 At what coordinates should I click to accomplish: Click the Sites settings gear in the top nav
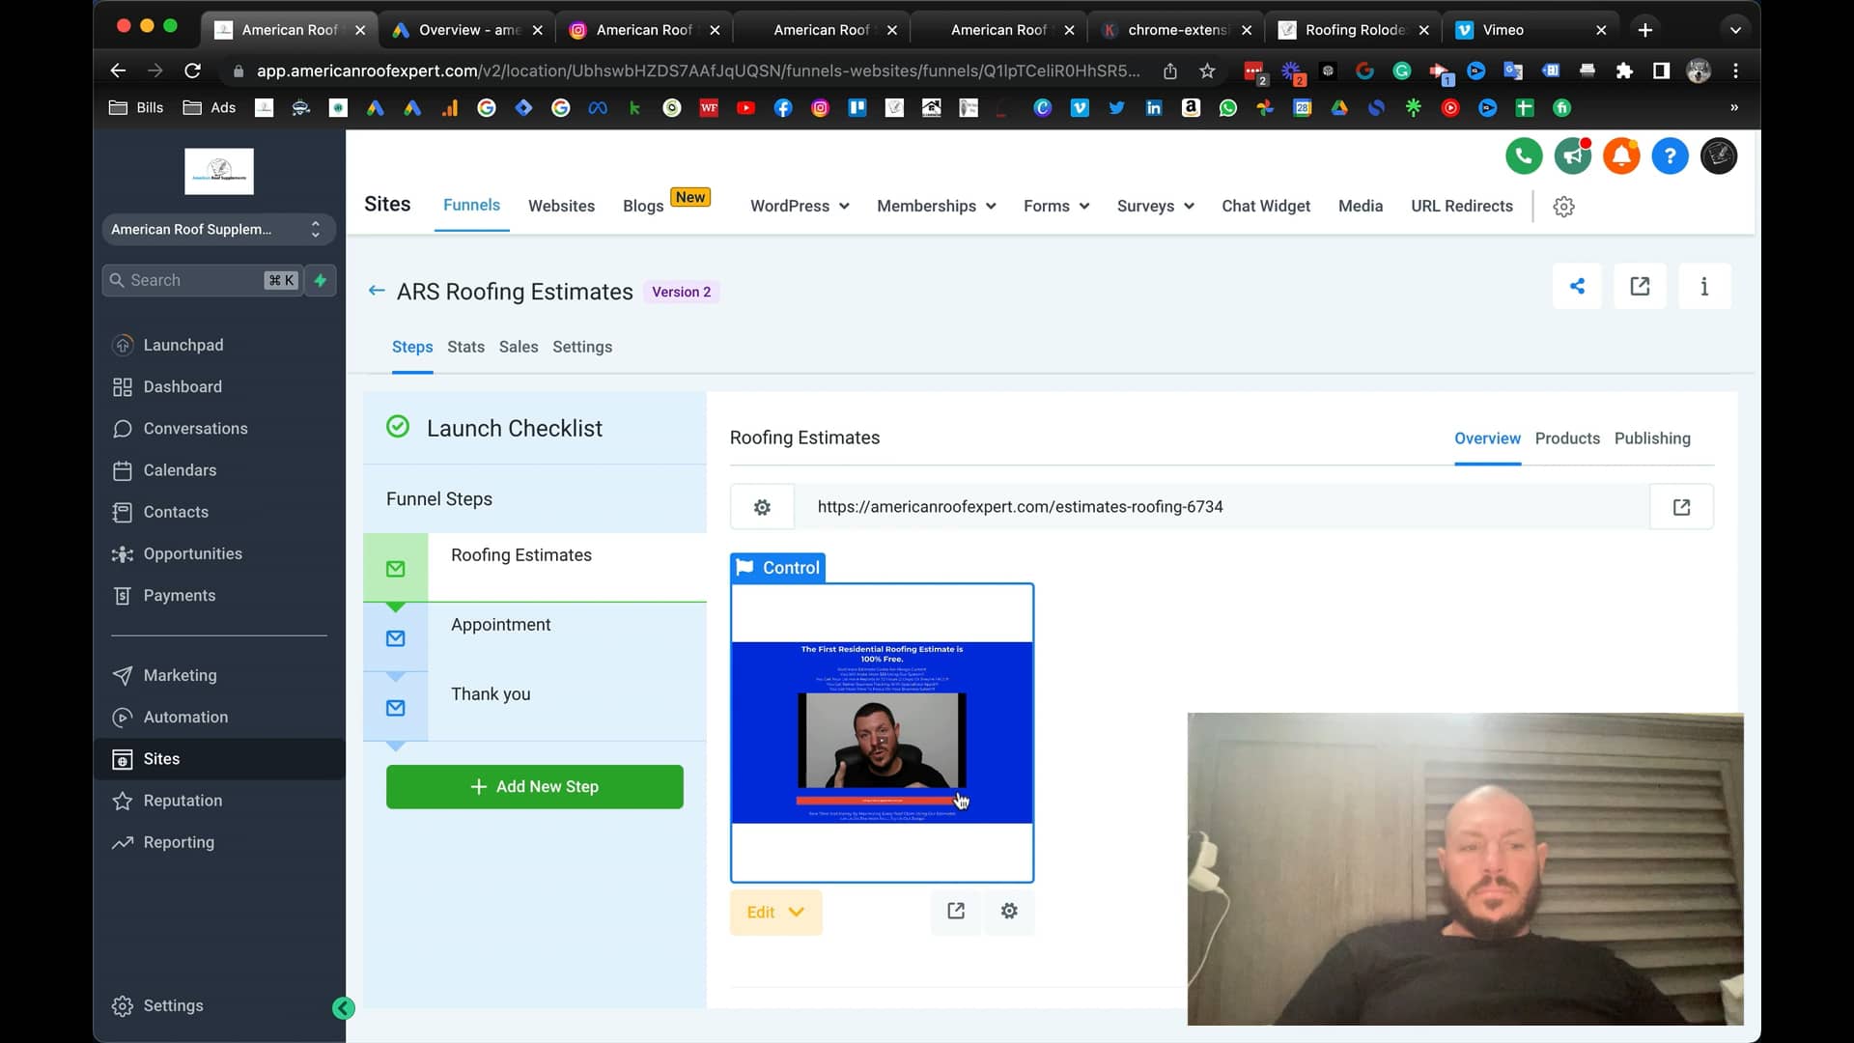[x=1563, y=206]
